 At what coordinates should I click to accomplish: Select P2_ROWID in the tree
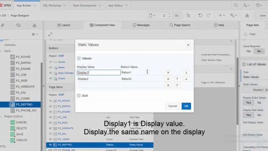23,57
